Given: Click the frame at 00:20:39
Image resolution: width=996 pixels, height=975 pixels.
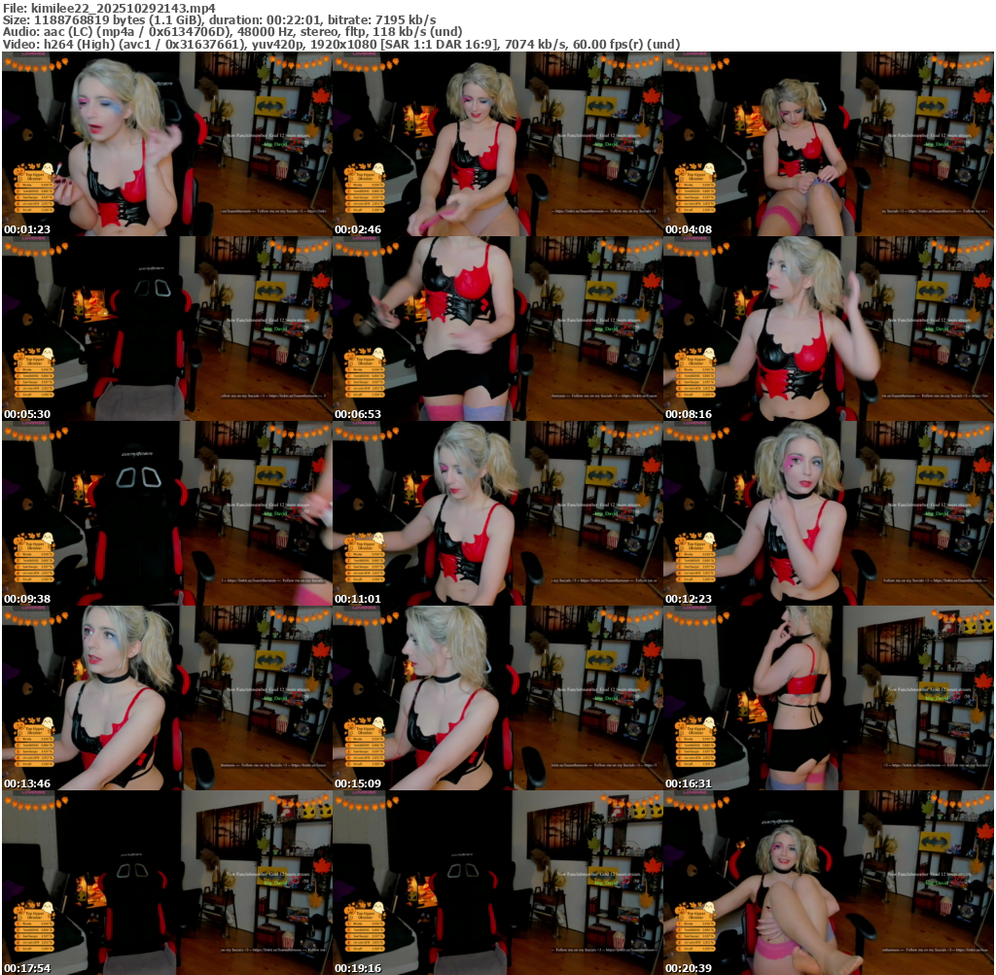Looking at the screenshot, I should (829, 883).
